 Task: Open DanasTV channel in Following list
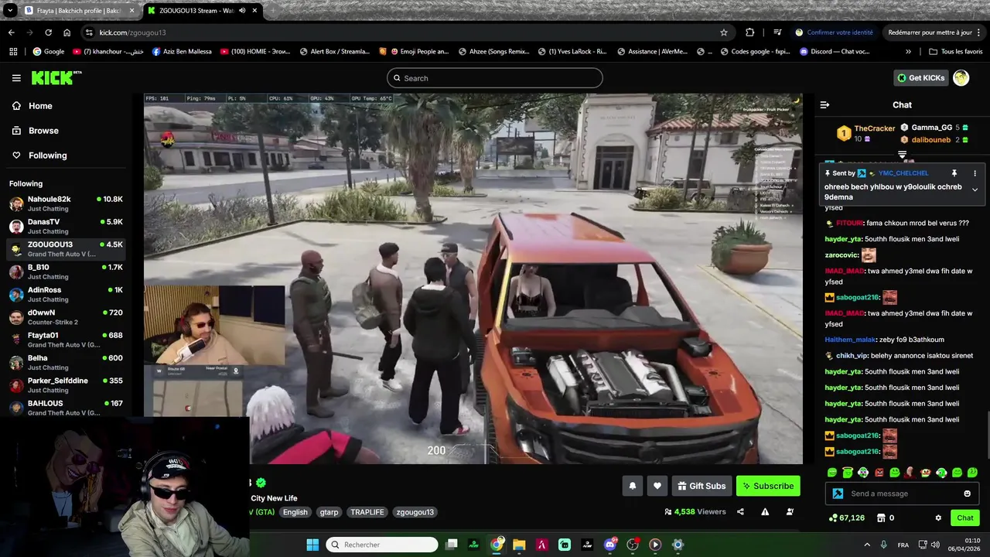point(67,227)
